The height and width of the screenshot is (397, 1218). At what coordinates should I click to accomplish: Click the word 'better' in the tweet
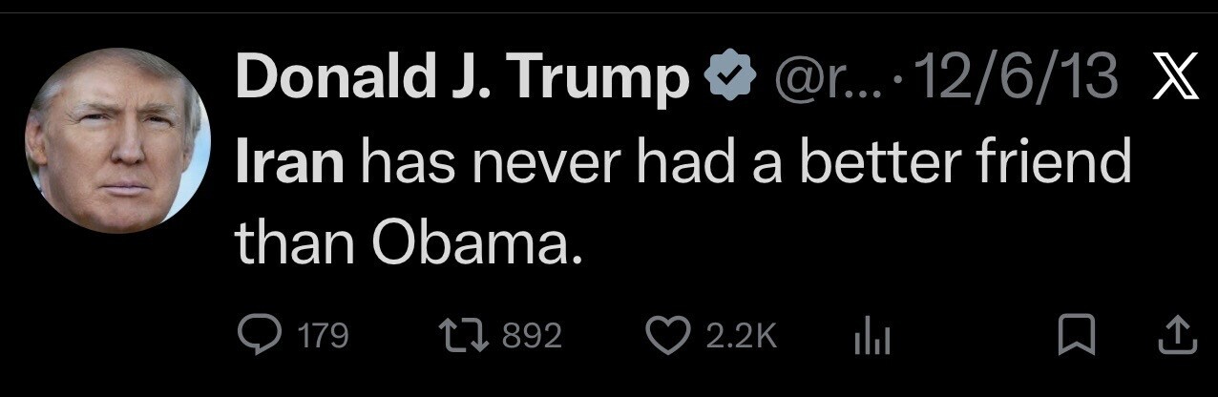point(877,163)
